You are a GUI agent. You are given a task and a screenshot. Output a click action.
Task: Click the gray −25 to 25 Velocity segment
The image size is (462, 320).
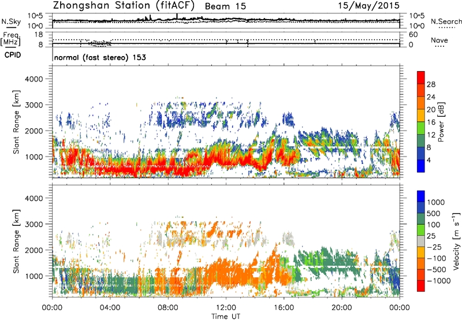421,241
